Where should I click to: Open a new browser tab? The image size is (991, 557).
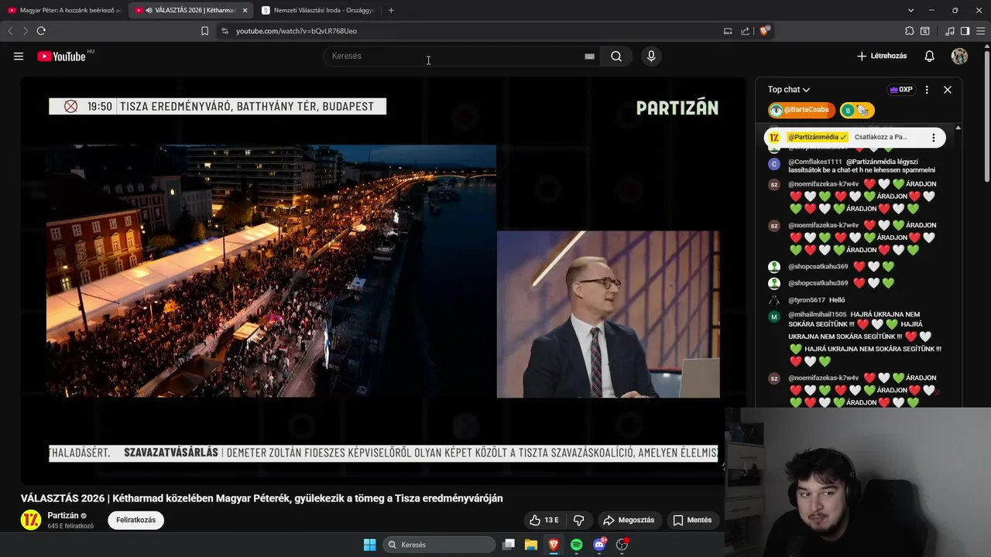391,10
